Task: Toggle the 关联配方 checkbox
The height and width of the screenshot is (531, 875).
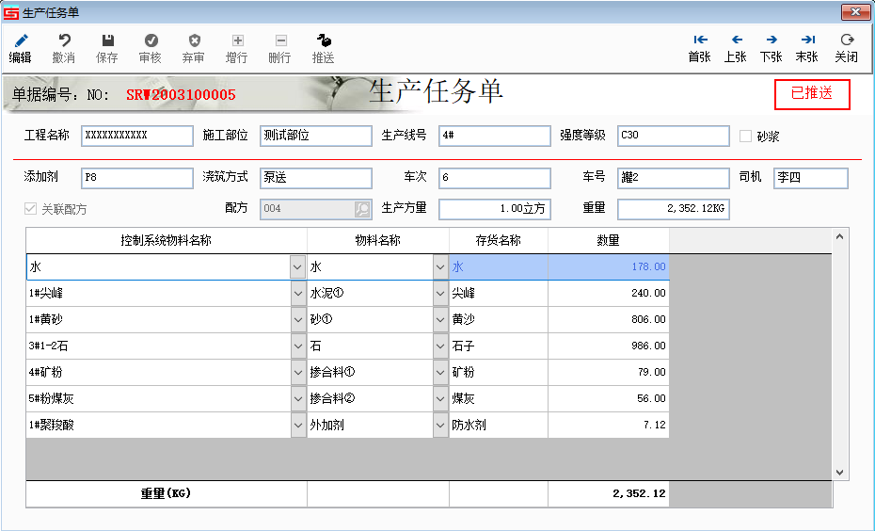Action: pyautogui.click(x=32, y=210)
